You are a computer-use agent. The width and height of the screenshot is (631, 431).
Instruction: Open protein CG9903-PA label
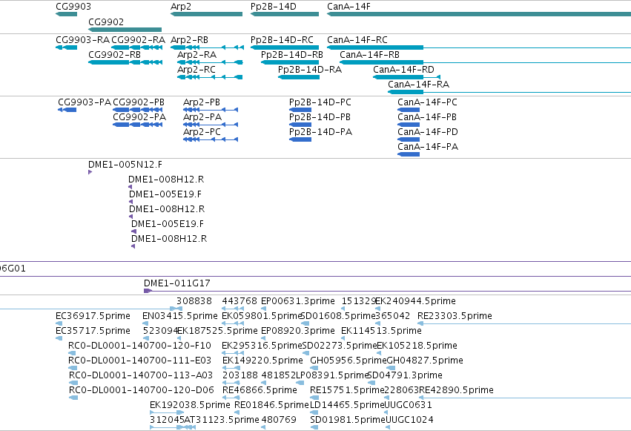point(84,102)
